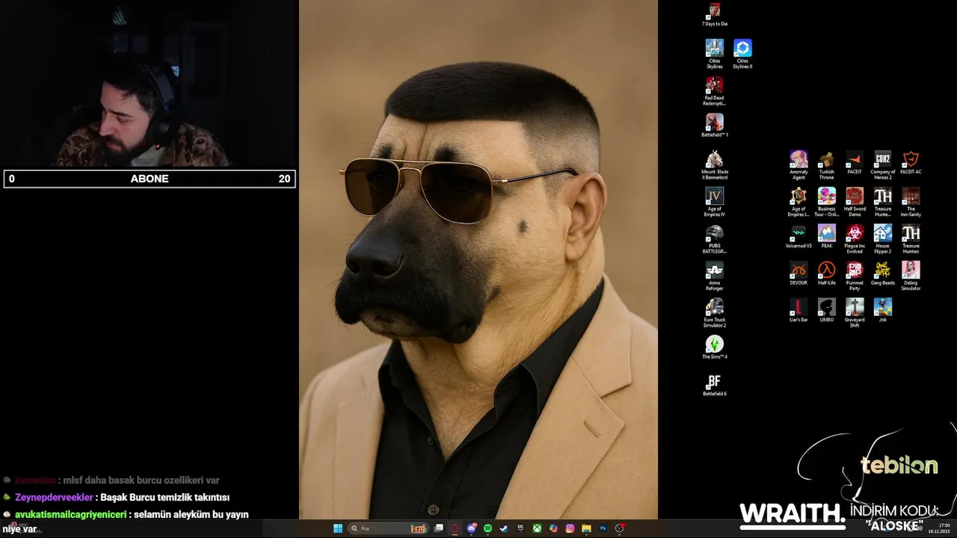Open the DEVOUR desktop shortcut

coord(798,273)
